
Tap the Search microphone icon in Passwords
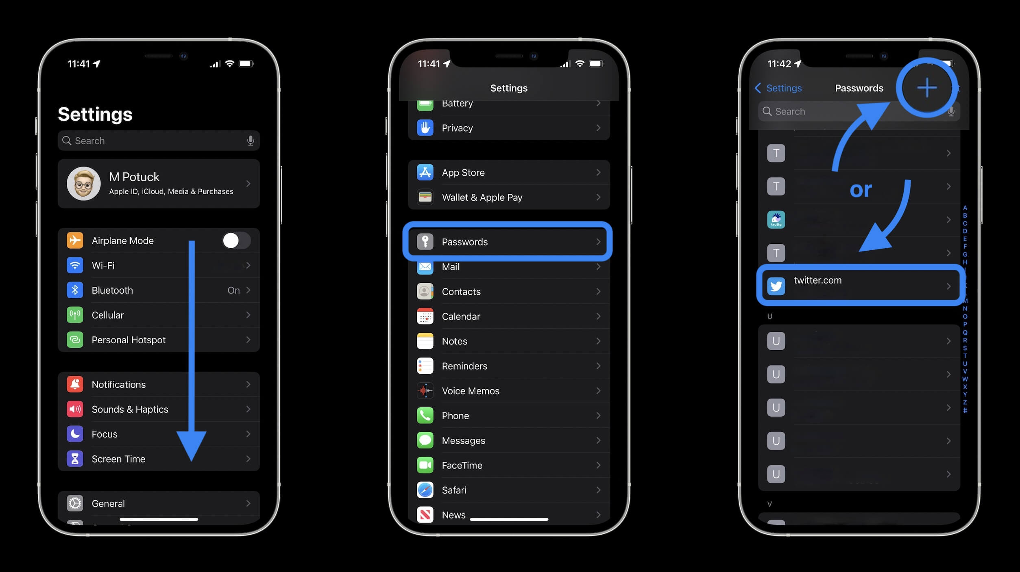[x=950, y=111]
